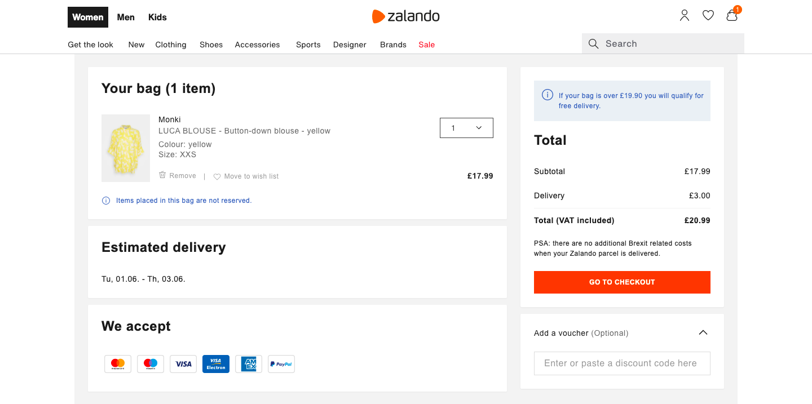Select the Visa payment icon
812x404 pixels.
coord(183,363)
